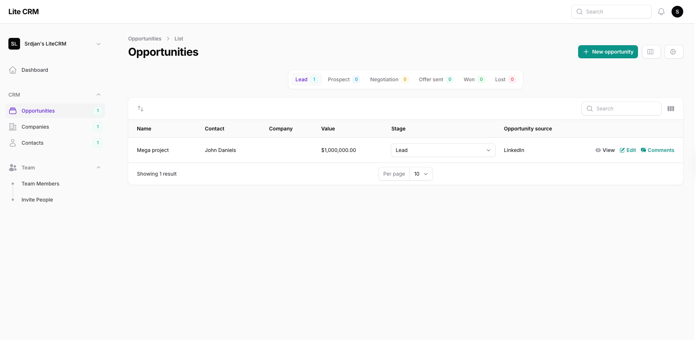
Task: Type in the table search field
Action: click(622, 108)
